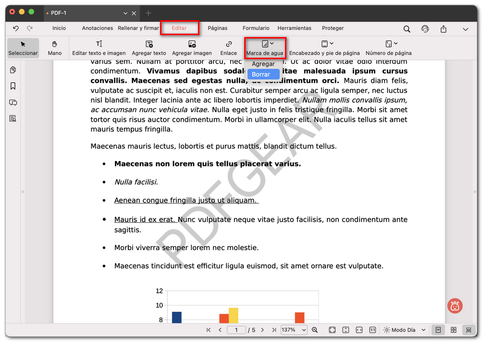483x342 pixels.
Task: Toggle two-page view mode
Action: [453, 330]
